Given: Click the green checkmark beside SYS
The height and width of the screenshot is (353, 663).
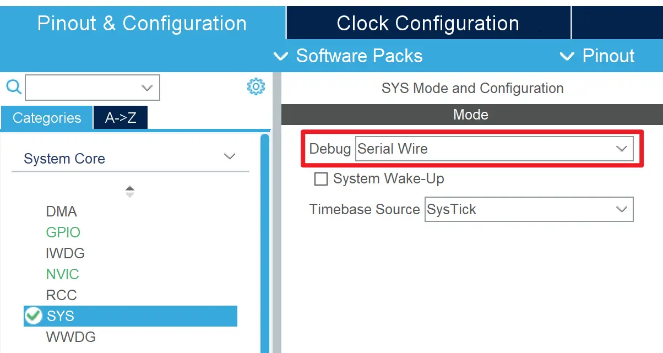Looking at the screenshot, I should 34,316.
